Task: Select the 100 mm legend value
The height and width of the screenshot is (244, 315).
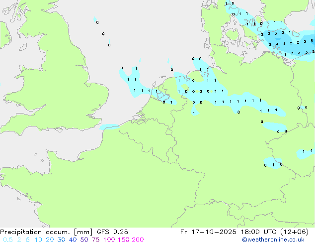Action: pos(109,240)
